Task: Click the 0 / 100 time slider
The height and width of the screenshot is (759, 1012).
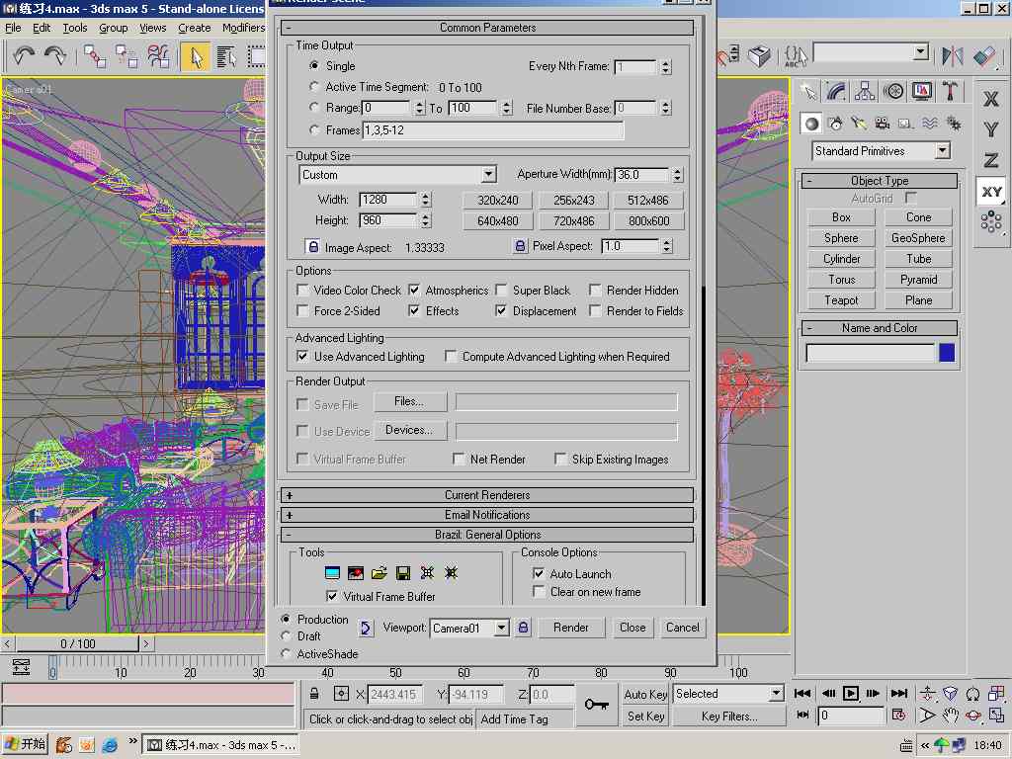Action: coord(77,643)
